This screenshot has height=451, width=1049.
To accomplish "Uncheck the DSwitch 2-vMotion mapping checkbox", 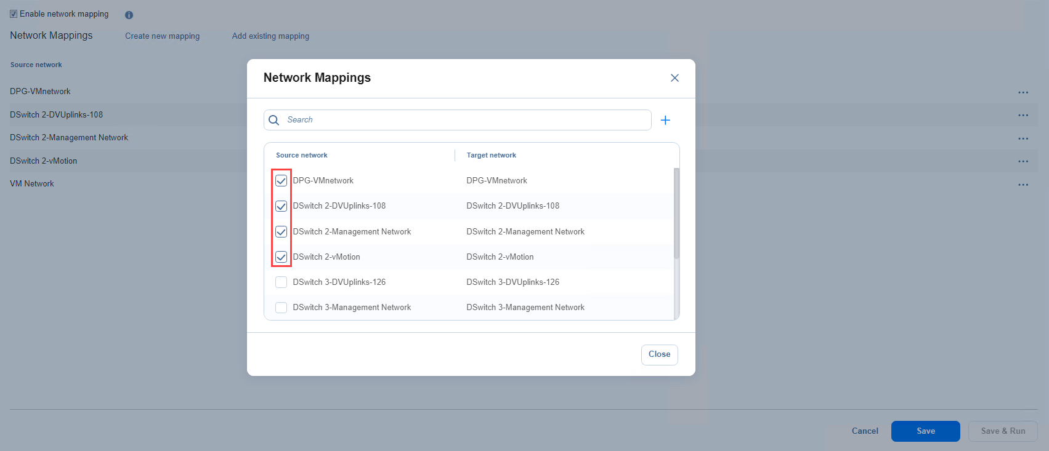I will coord(281,257).
